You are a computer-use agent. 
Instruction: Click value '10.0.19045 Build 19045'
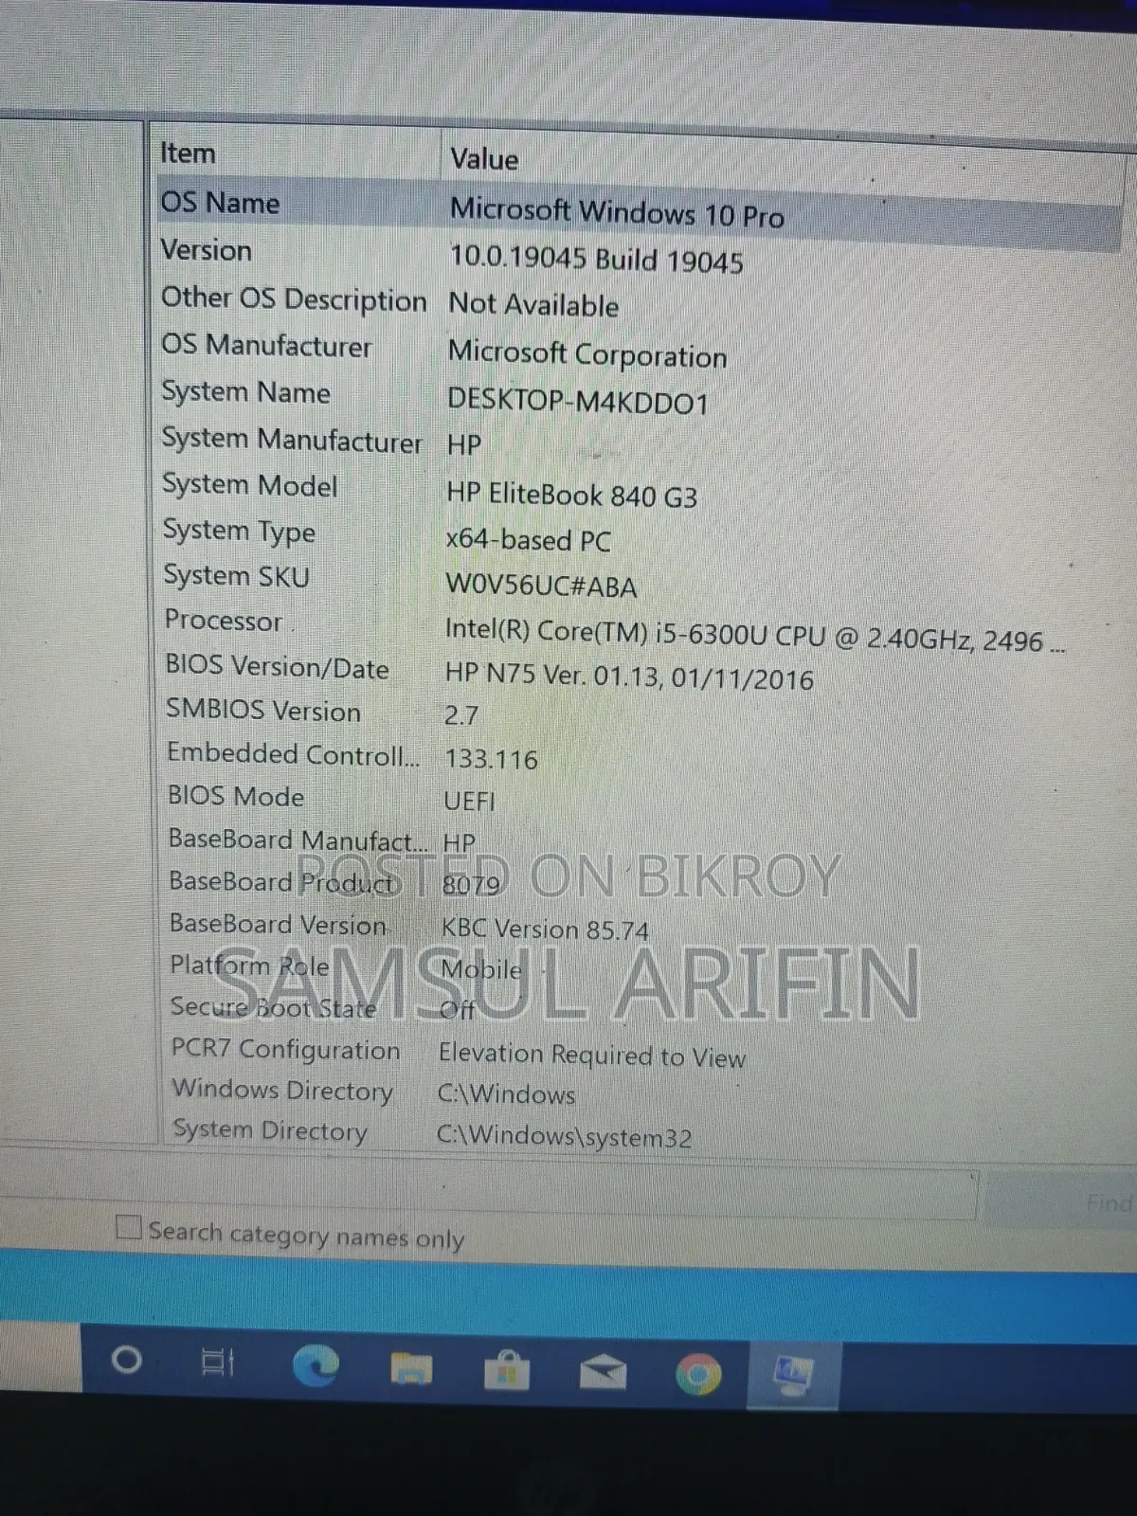coord(596,259)
